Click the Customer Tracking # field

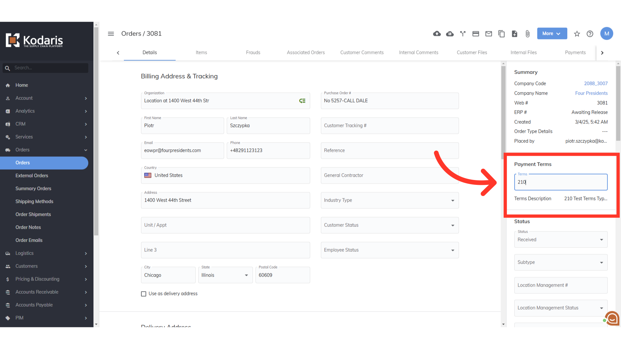point(389,126)
